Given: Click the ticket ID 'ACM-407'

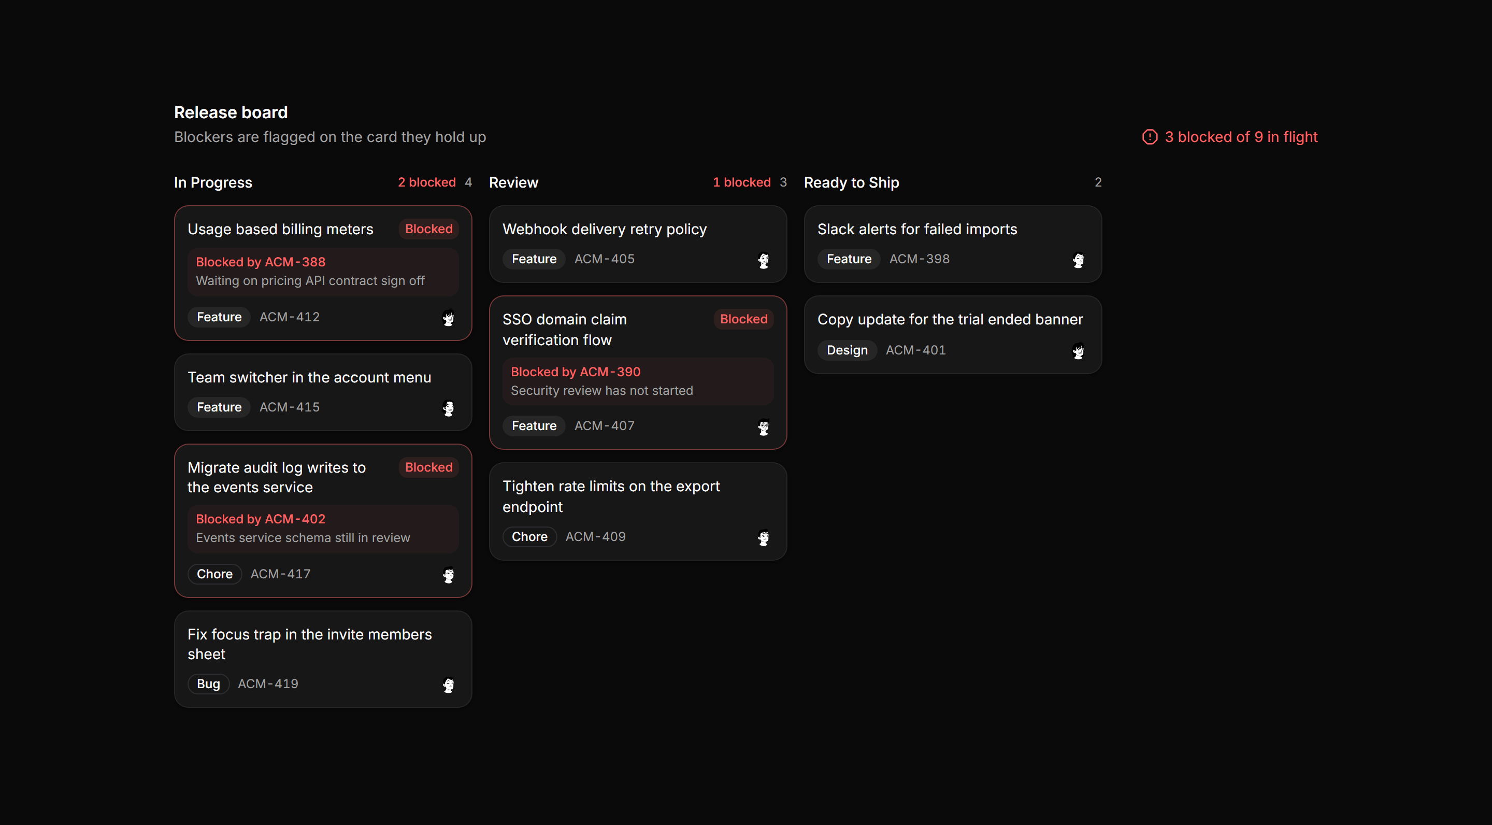Looking at the screenshot, I should 605,426.
